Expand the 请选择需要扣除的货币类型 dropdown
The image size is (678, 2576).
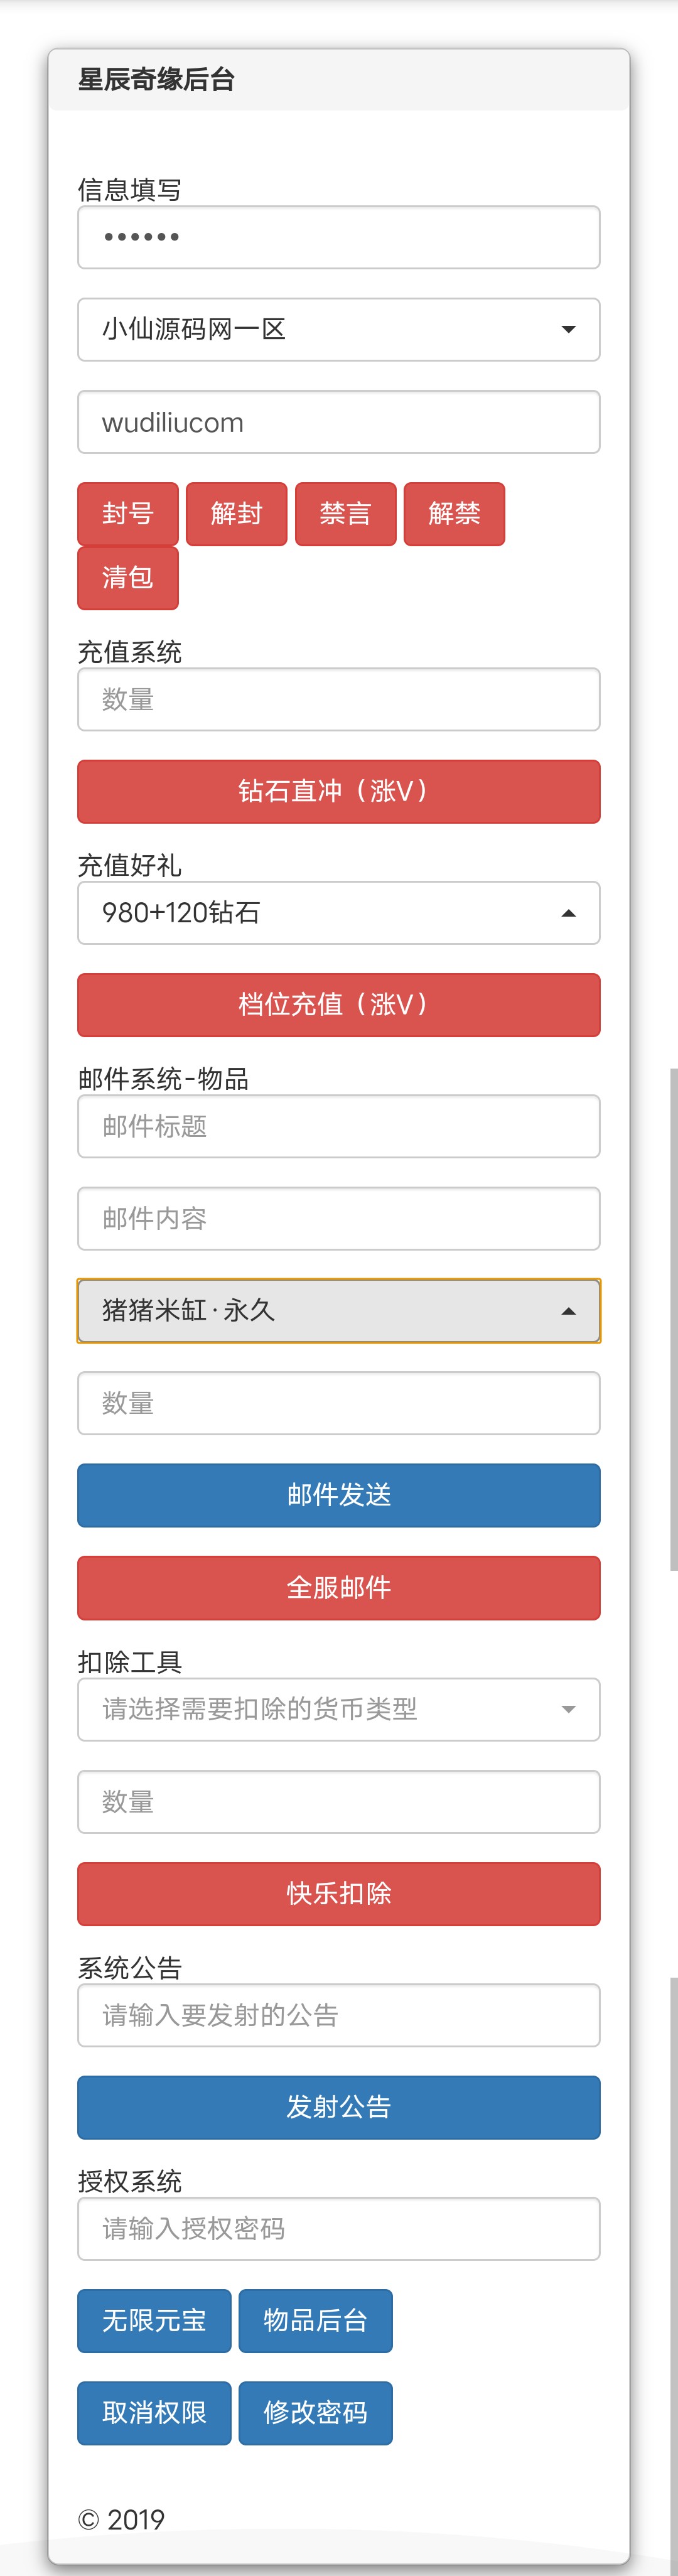tap(339, 1709)
